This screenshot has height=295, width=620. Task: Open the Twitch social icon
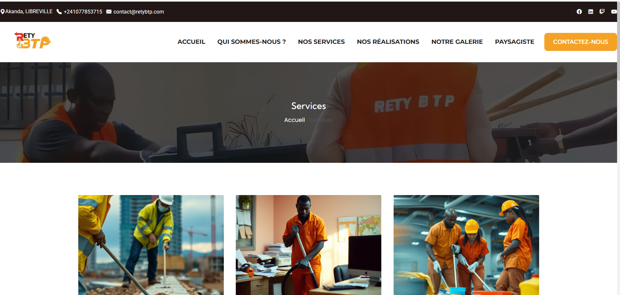[x=602, y=12]
